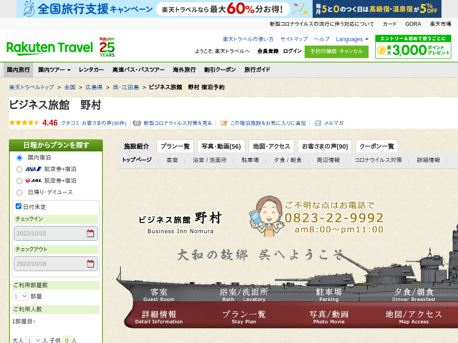The height and width of the screenshot is (343, 458).
Task: Click the mask icon for COVID measures
Action: coord(137,123)
